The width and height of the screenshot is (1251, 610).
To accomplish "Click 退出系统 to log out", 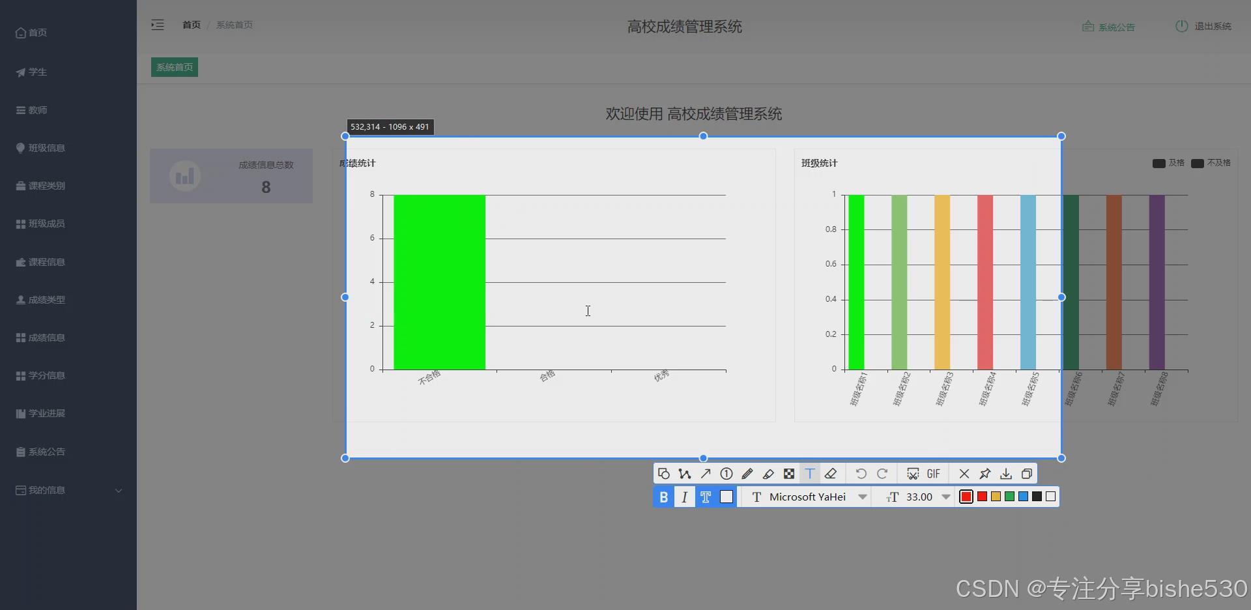I will pyautogui.click(x=1203, y=26).
